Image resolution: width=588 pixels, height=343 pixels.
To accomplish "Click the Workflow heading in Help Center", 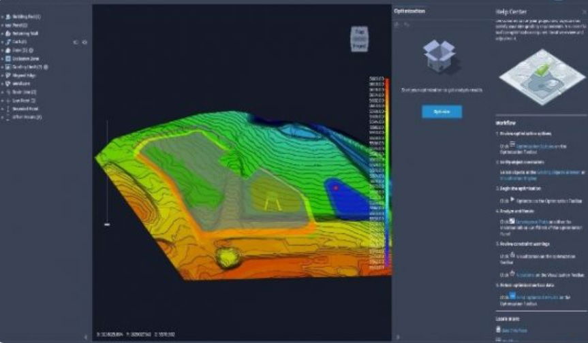I will [506, 122].
